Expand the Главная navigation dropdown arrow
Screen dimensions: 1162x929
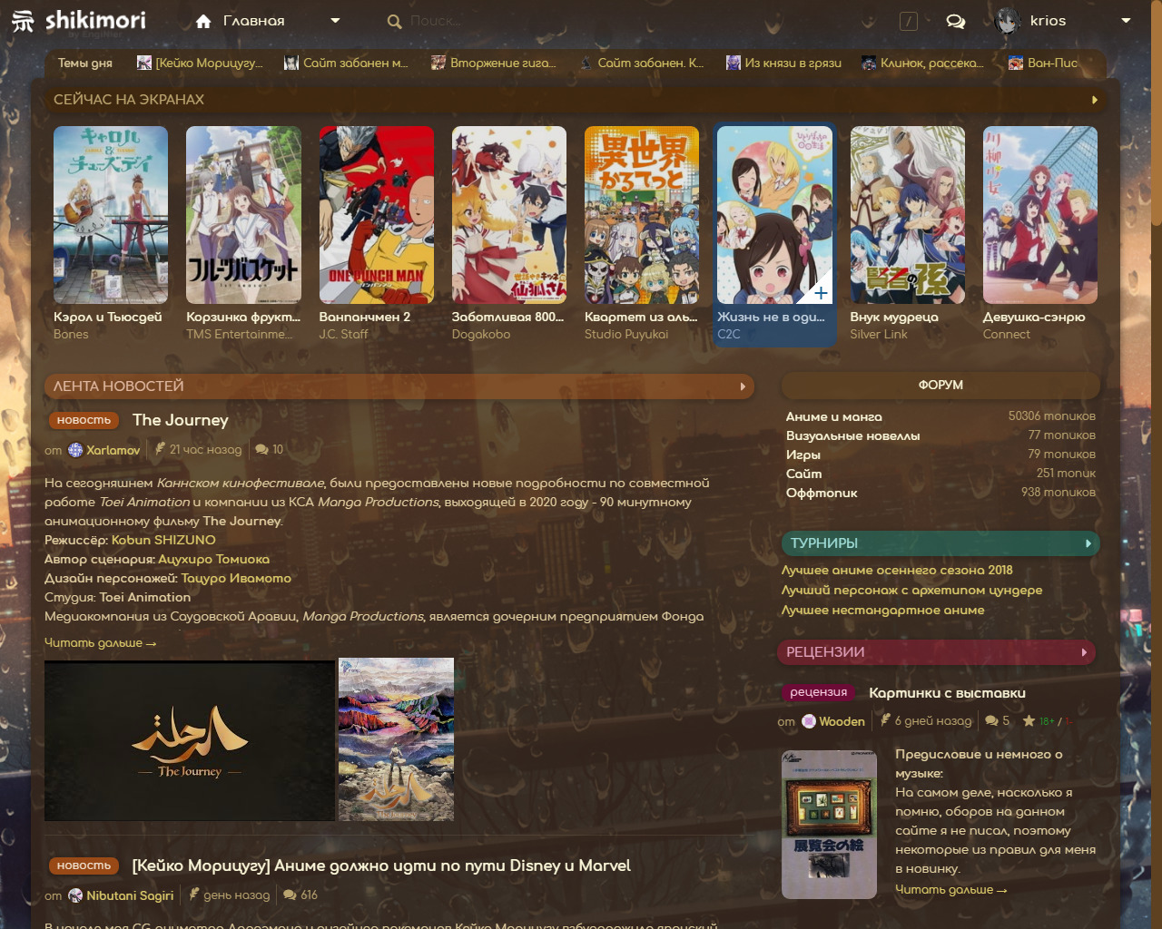[335, 21]
